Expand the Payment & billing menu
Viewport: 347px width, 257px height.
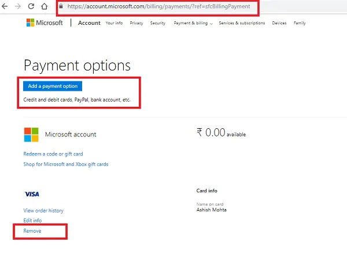[193, 23]
